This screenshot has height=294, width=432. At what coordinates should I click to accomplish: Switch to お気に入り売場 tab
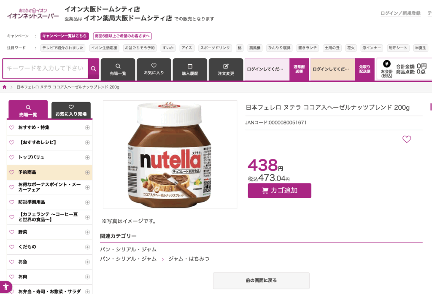71,110
